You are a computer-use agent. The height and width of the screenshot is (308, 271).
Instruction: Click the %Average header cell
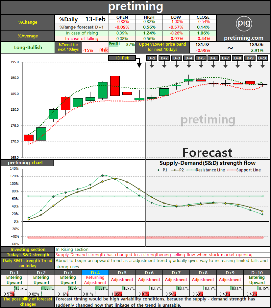[28, 36]
